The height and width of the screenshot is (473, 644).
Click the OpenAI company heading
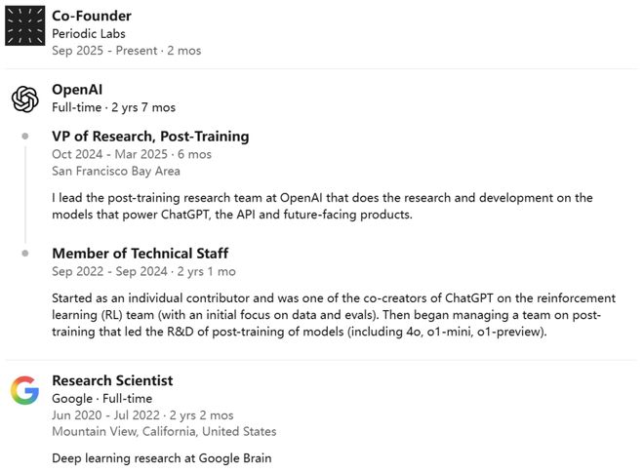[x=77, y=90]
